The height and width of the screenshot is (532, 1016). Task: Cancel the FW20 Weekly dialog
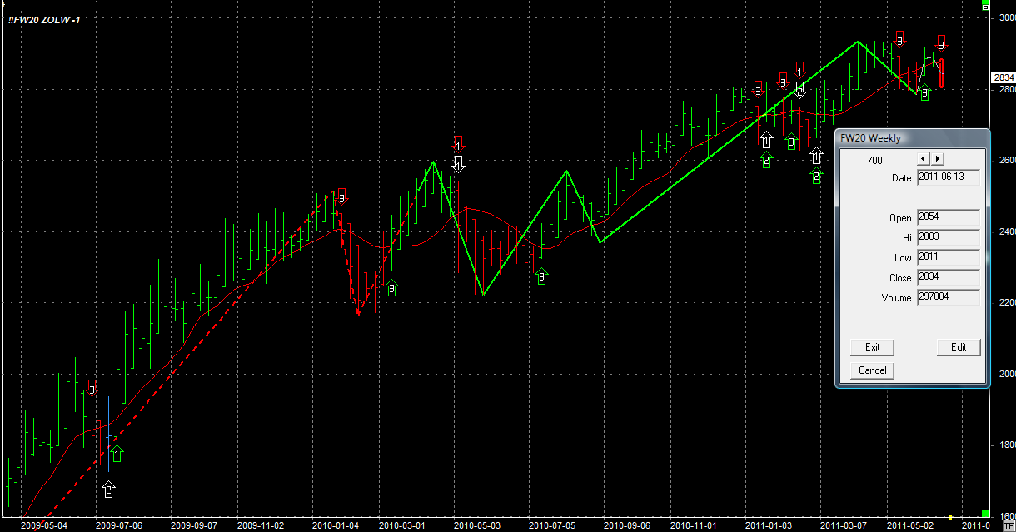coord(872,370)
